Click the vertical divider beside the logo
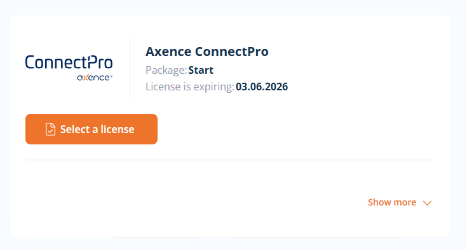Screen dimensions: 467x250 pos(130,68)
